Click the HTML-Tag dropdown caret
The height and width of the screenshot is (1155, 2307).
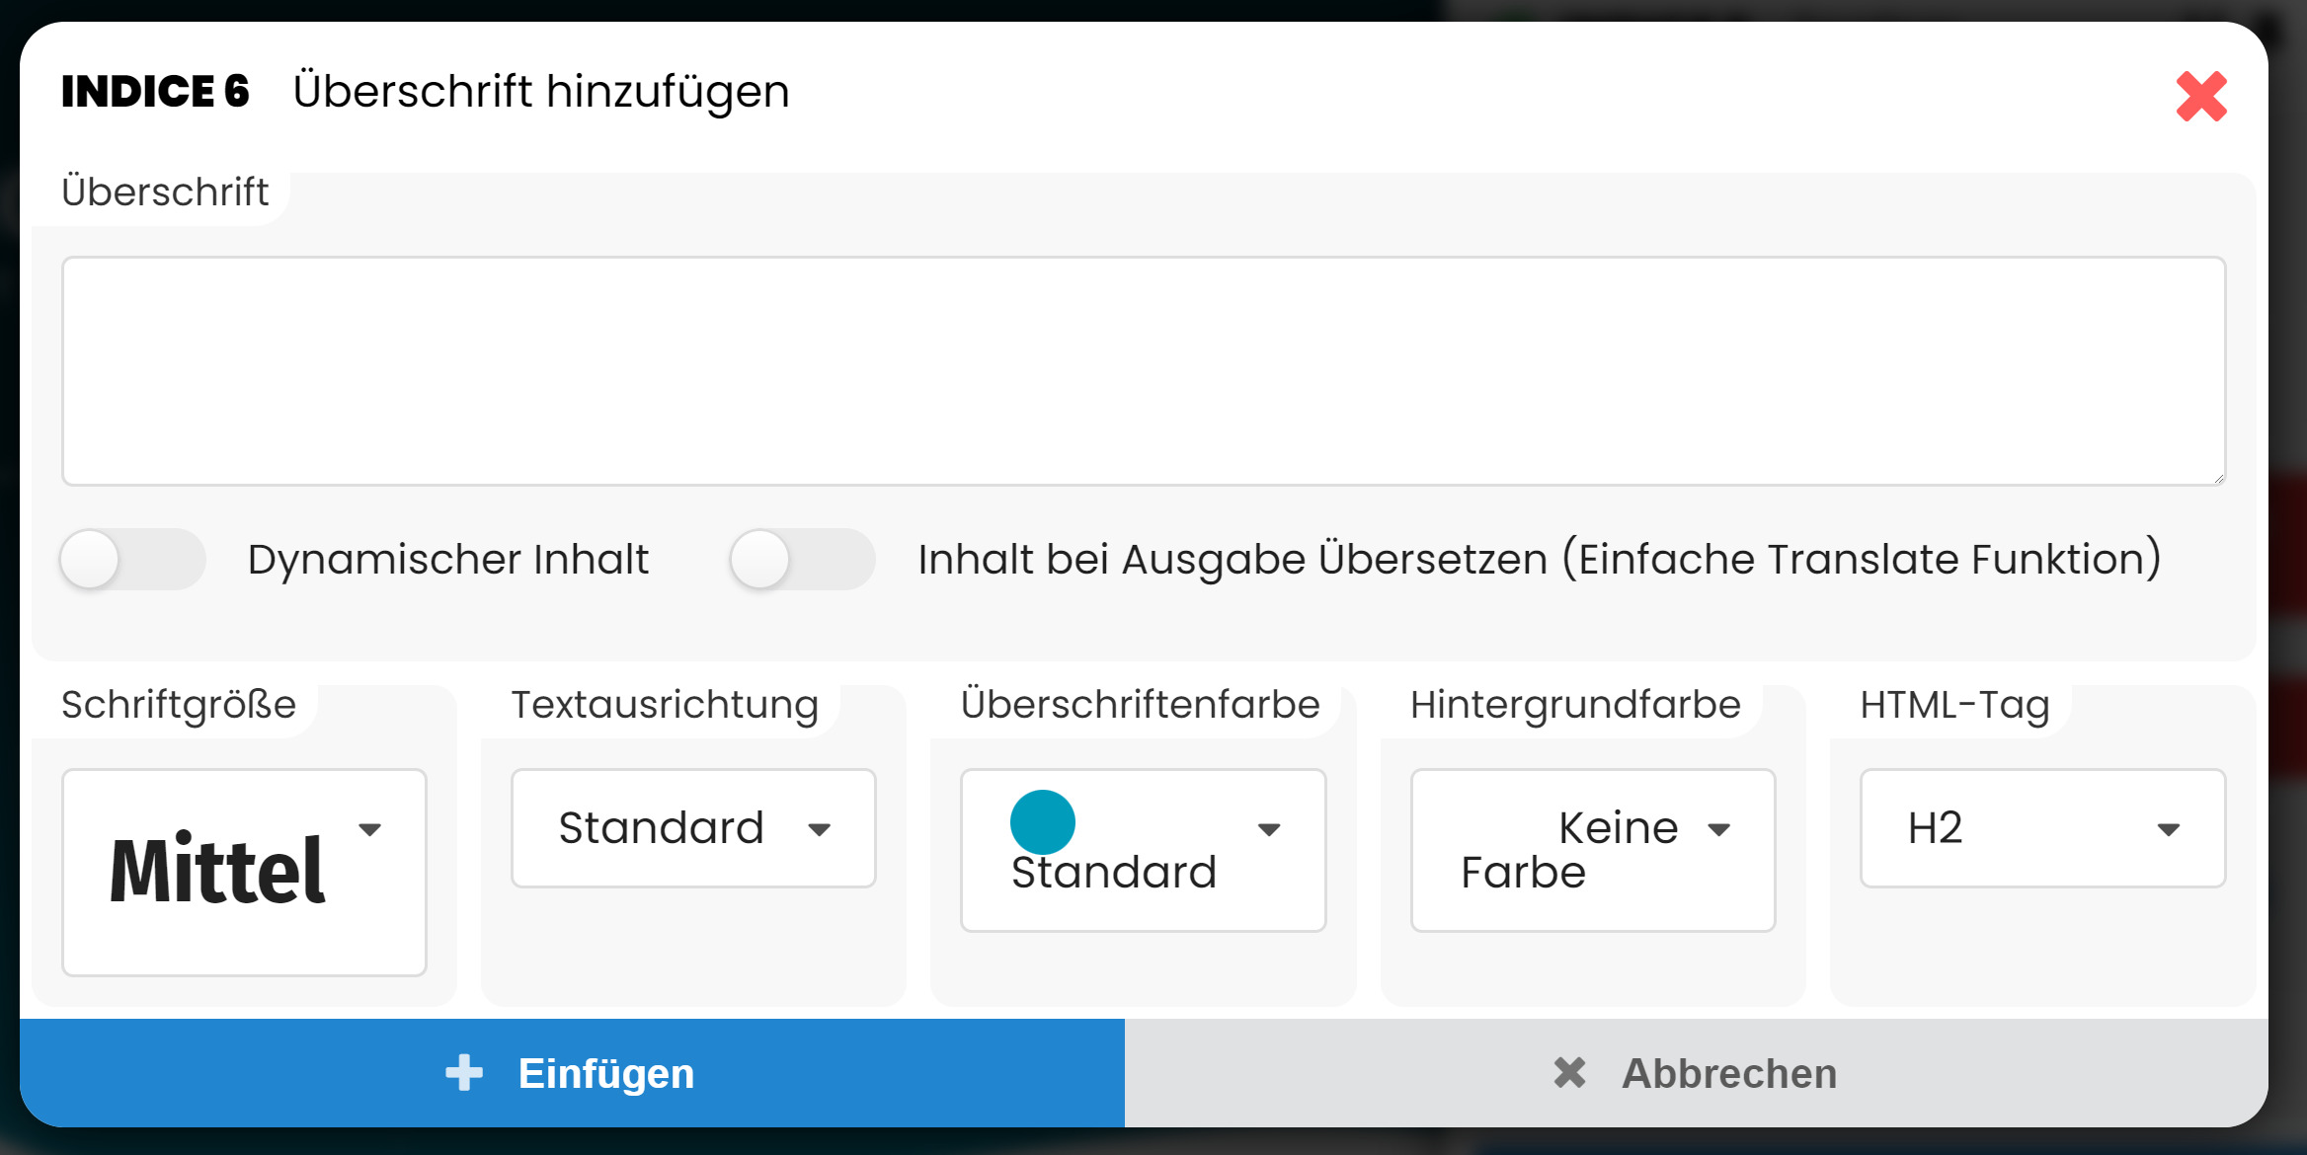click(2169, 830)
